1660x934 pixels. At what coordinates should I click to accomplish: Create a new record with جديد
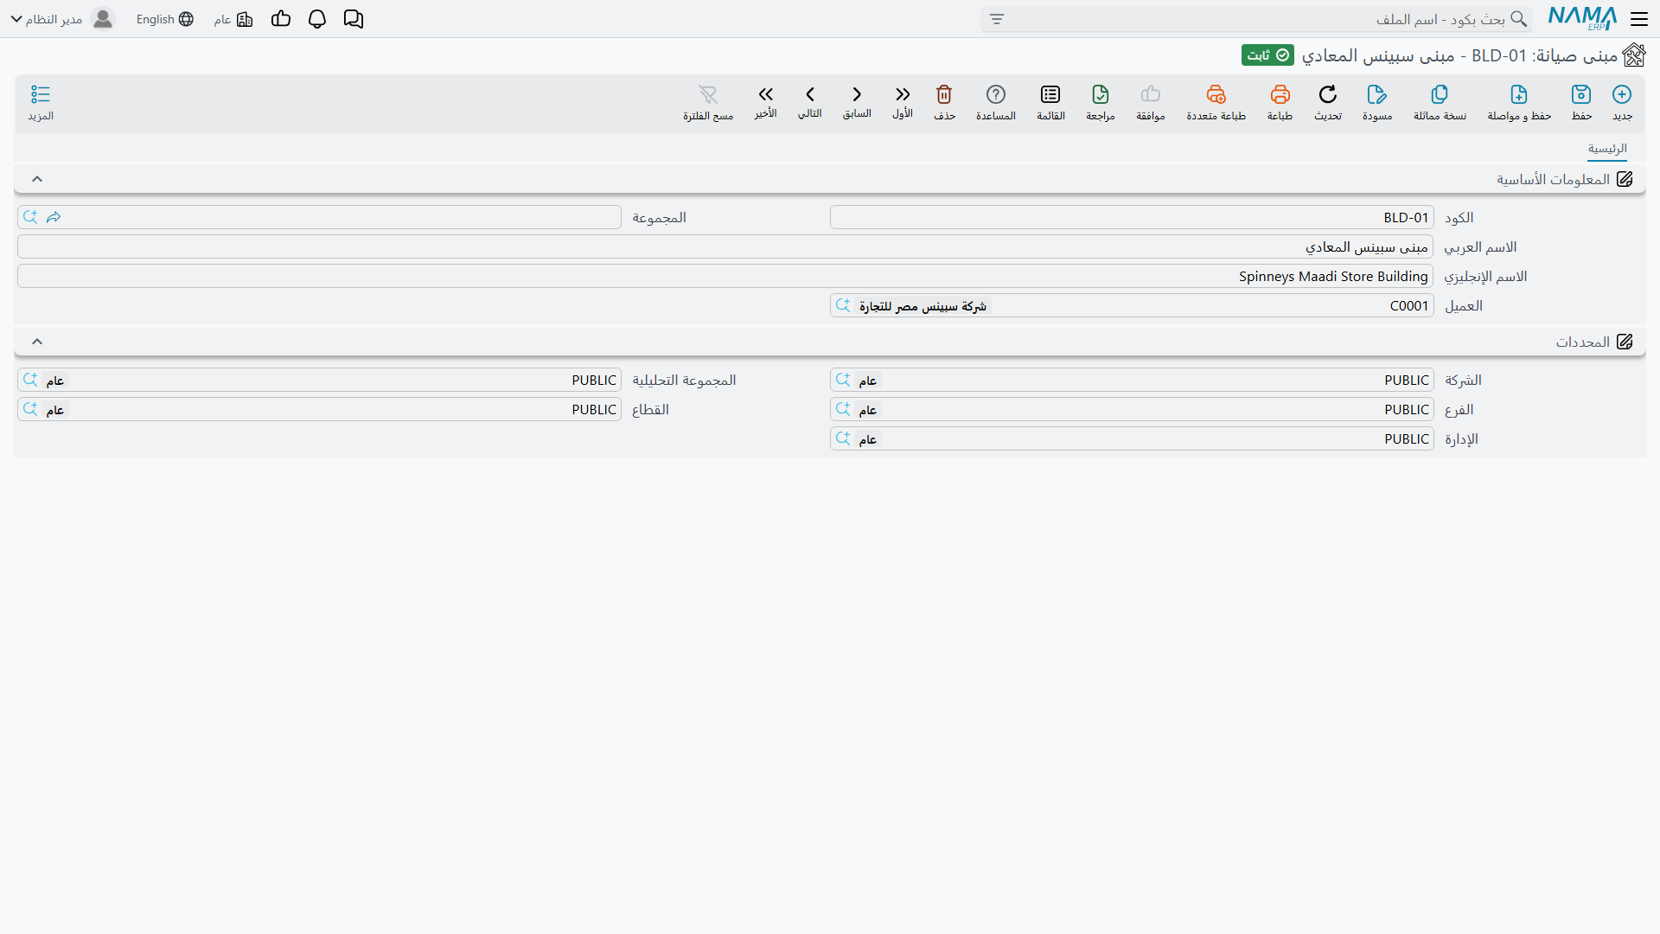(1622, 102)
